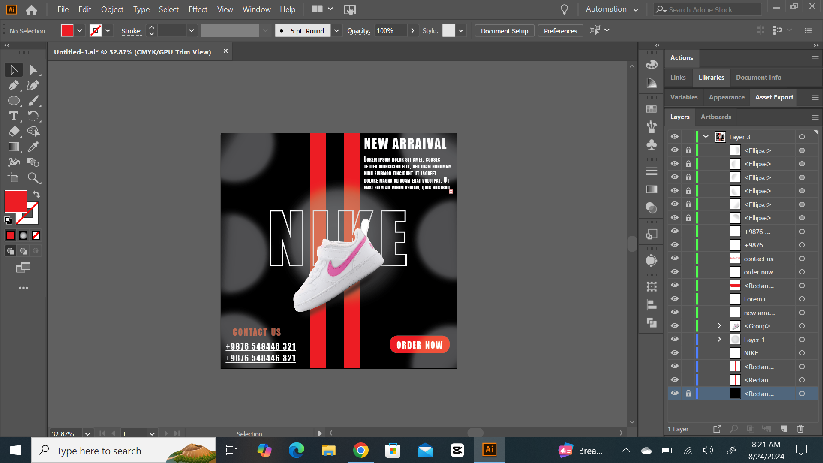Hide the new arra... text layer
Image resolution: width=823 pixels, height=463 pixels.
(675, 313)
